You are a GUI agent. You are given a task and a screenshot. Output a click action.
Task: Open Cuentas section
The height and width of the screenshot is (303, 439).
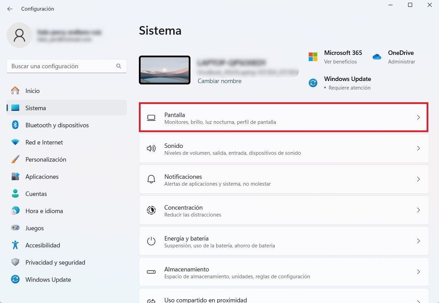click(x=67, y=194)
